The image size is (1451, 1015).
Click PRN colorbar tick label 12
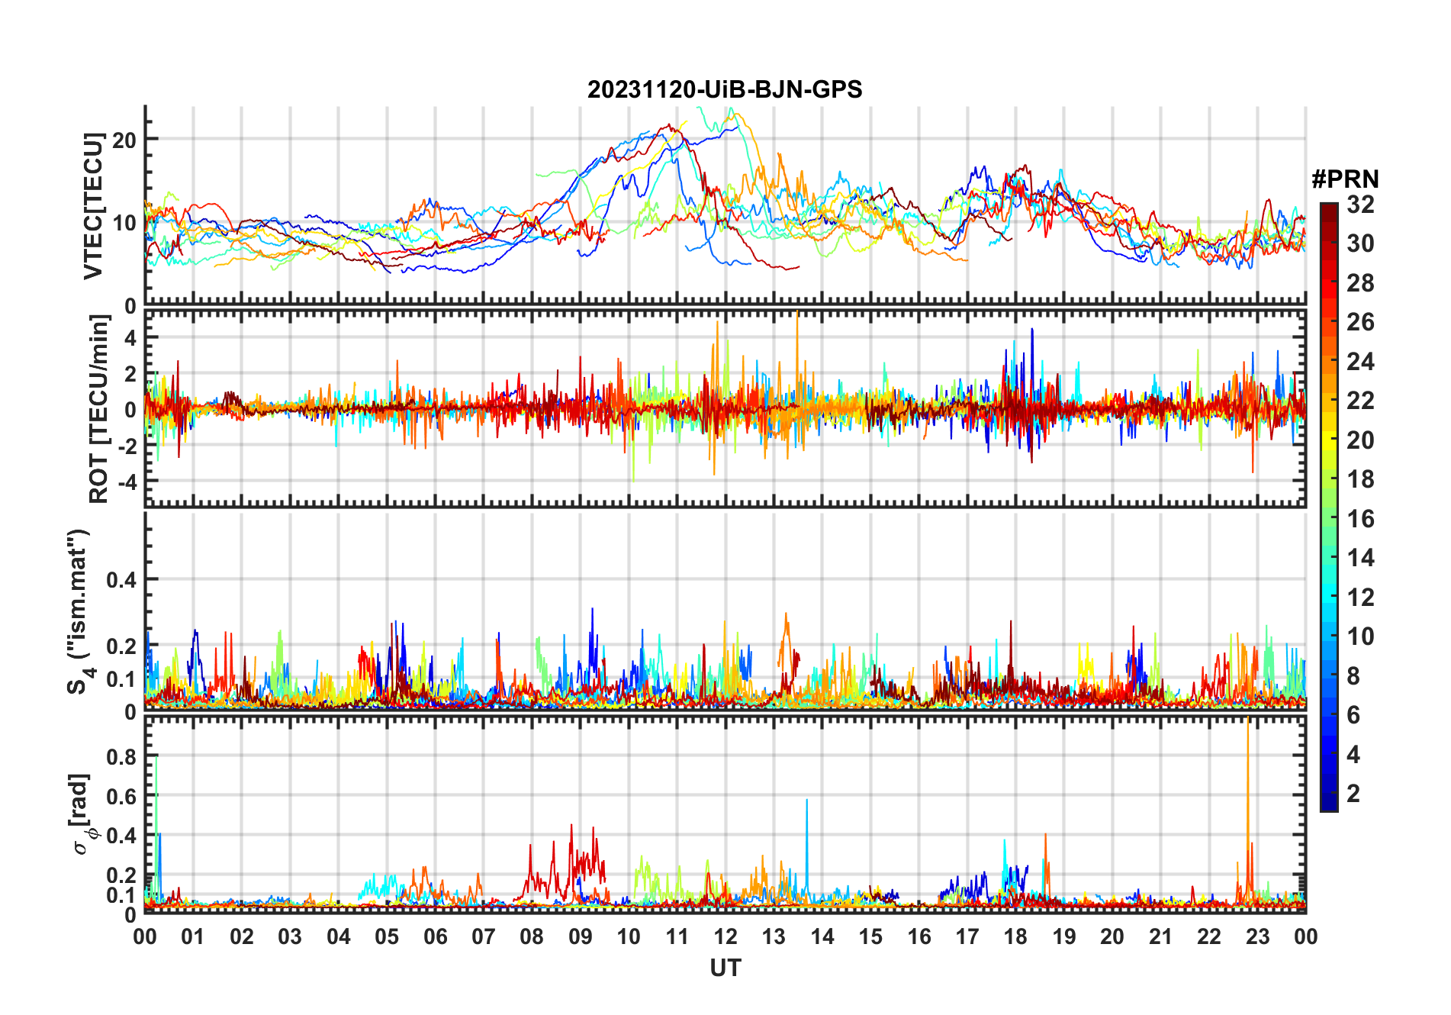pos(1360,598)
